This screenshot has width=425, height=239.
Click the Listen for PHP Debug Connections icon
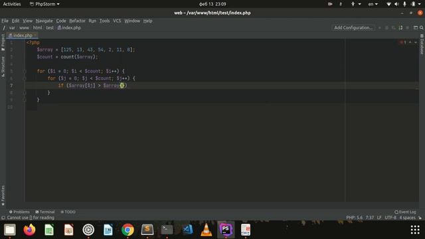pyautogui.click(x=400, y=28)
